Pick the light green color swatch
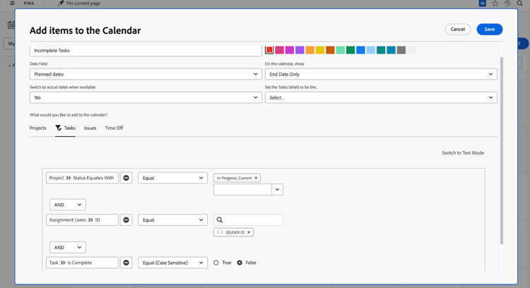530x288 pixels. click(x=340, y=50)
